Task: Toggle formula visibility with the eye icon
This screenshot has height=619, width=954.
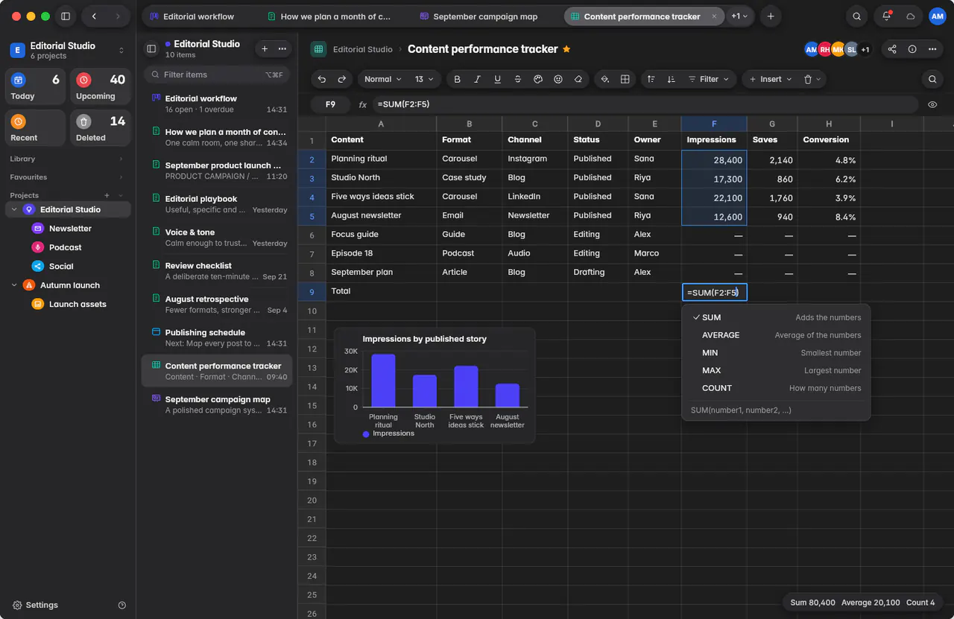Action: [x=932, y=105]
